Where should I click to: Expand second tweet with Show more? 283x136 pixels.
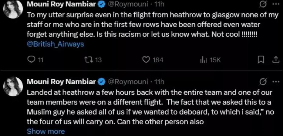coord(46,131)
